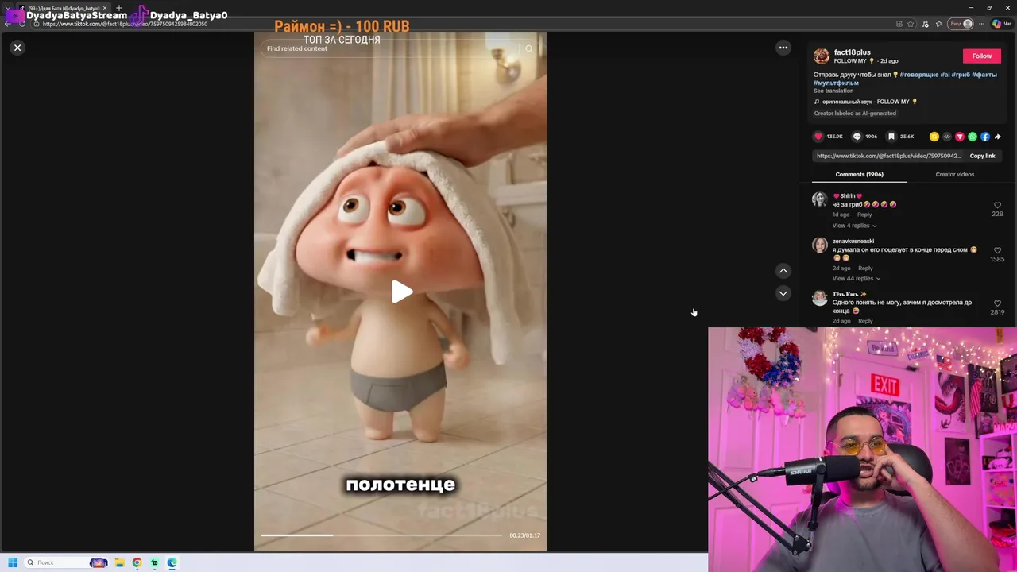
Task: Open the tab list dropdown arrow
Action: pyautogui.click(x=7, y=8)
